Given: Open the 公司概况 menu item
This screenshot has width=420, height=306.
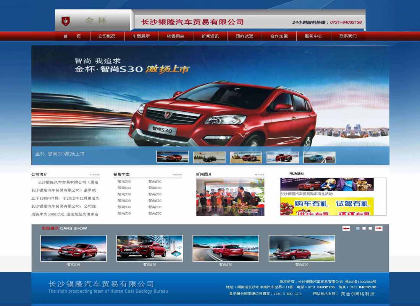Looking at the screenshot, I should (x=107, y=36).
